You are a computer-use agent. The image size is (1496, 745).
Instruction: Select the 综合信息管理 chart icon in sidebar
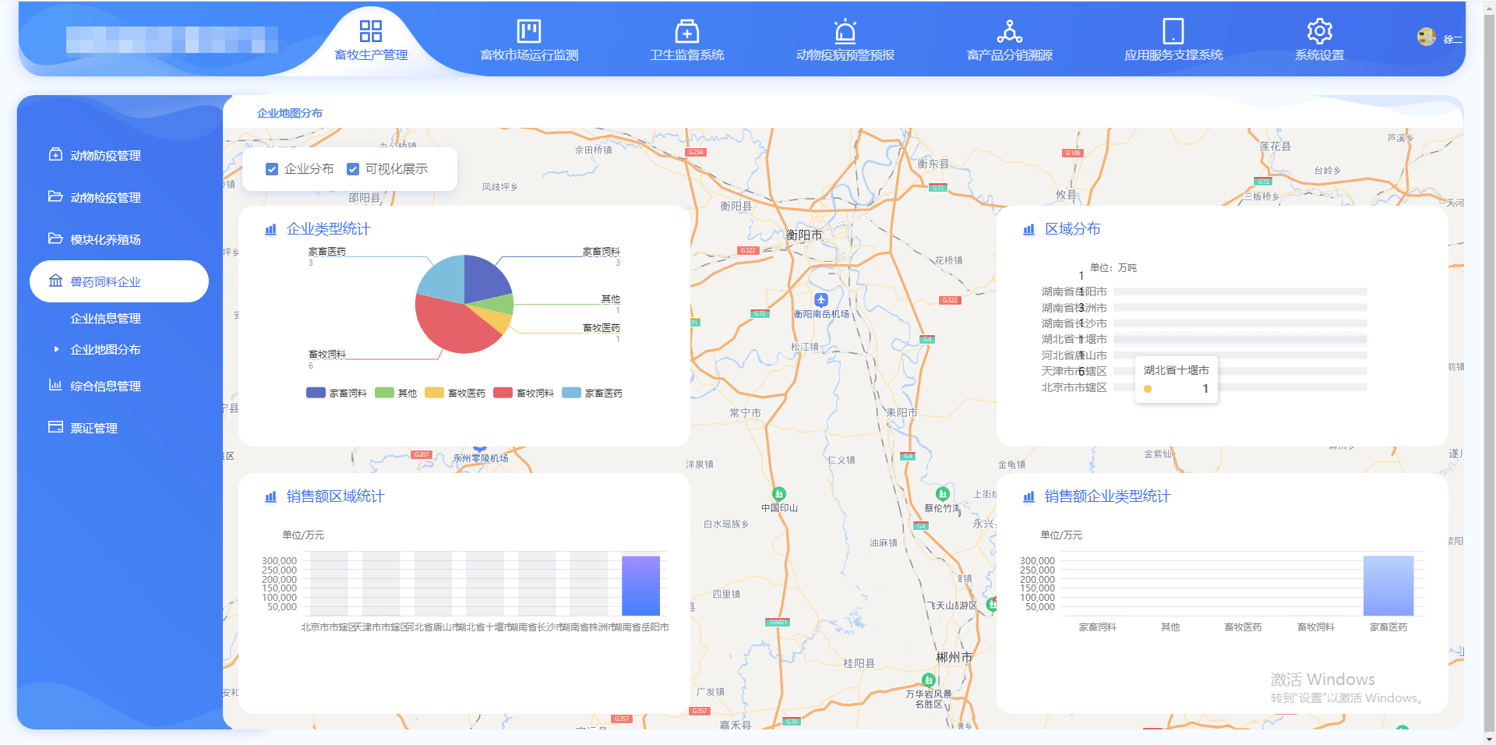click(55, 385)
